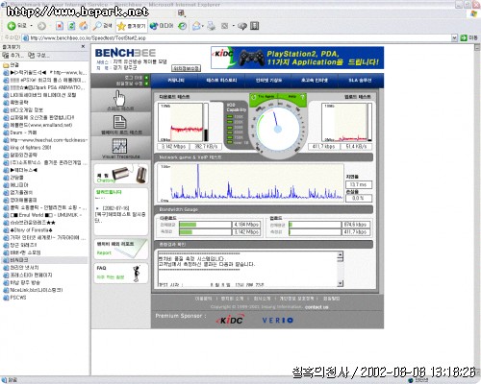Screen dimensions: 481x384
Task: Open the first blue navigation tab
Action: (175, 81)
